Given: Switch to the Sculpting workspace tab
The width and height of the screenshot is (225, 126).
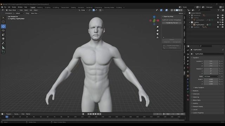Looking at the screenshot, I should tap(47, 7).
